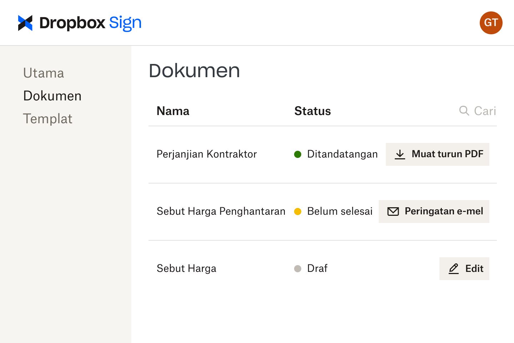The width and height of the screenshot is (514, 343).
Task: Sort by the Nama column header
Action: (x=173, y=111)
